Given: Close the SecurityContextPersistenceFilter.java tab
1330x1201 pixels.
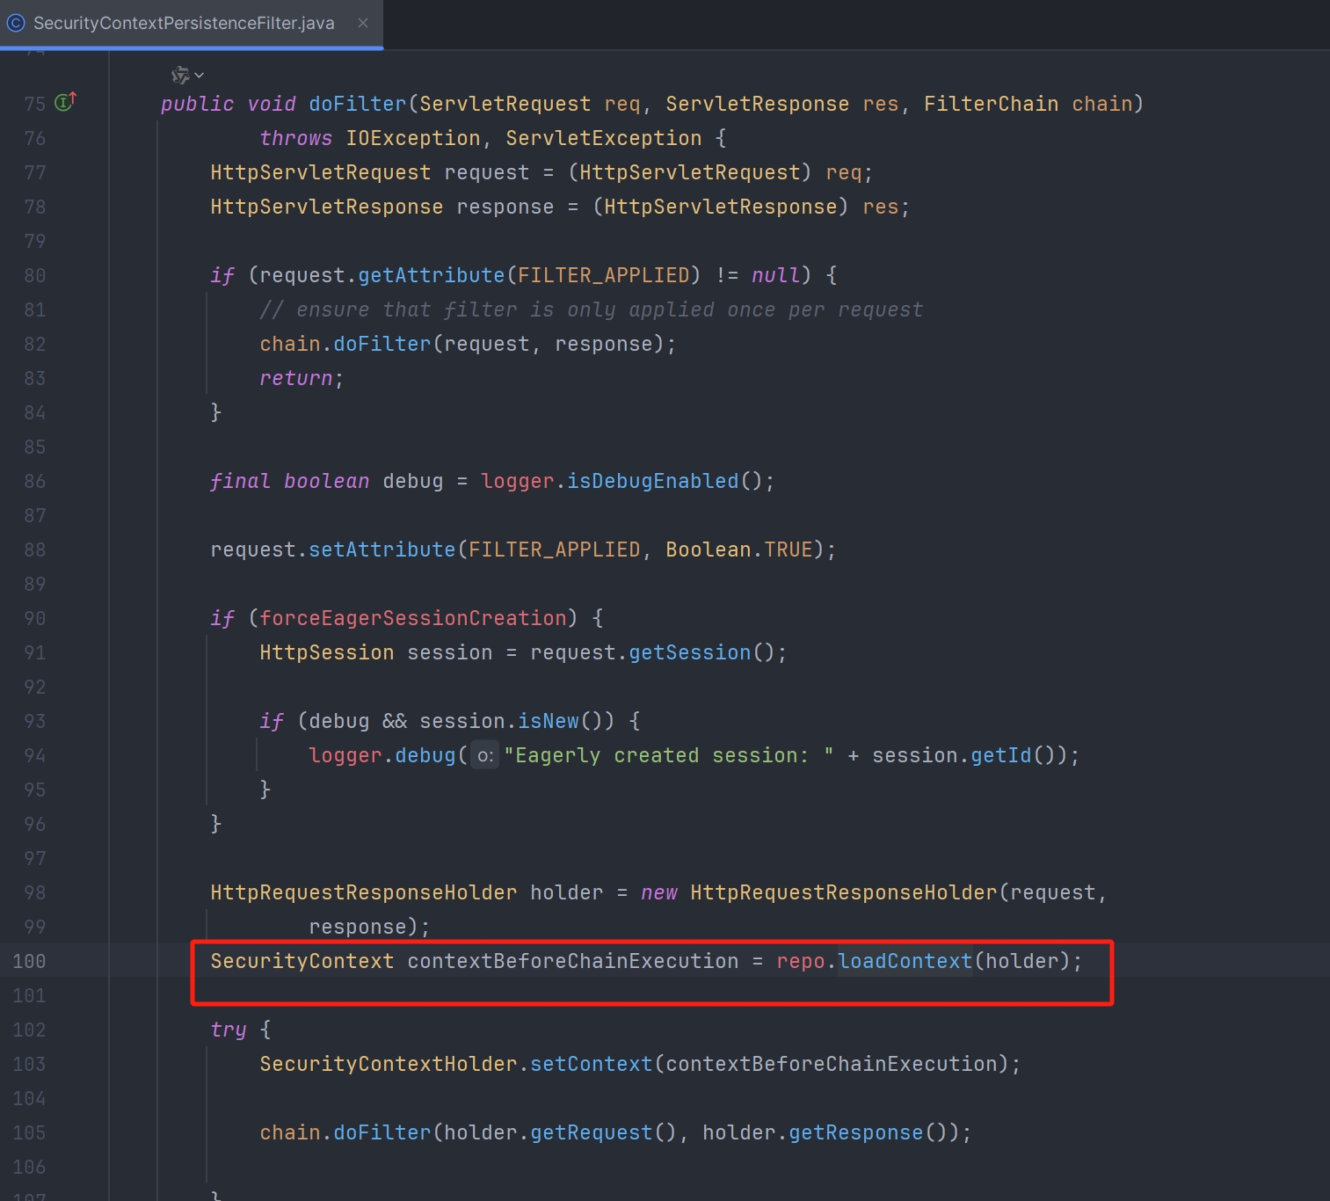Looking at the screenshot, I should tap(363, 23).
